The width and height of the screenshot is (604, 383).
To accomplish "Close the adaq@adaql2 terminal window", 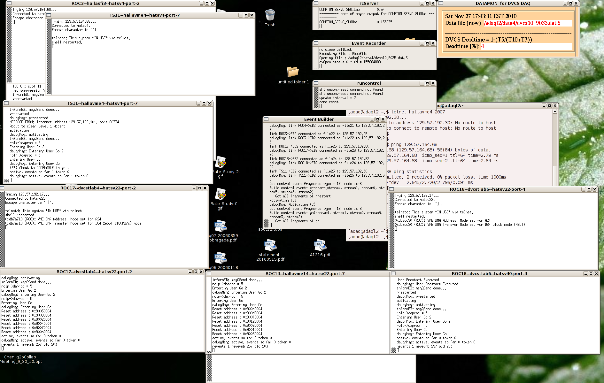I will tap(555, 105).
